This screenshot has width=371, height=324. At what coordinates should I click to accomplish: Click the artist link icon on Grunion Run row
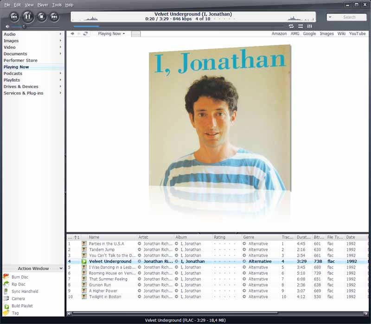(140, 285)
